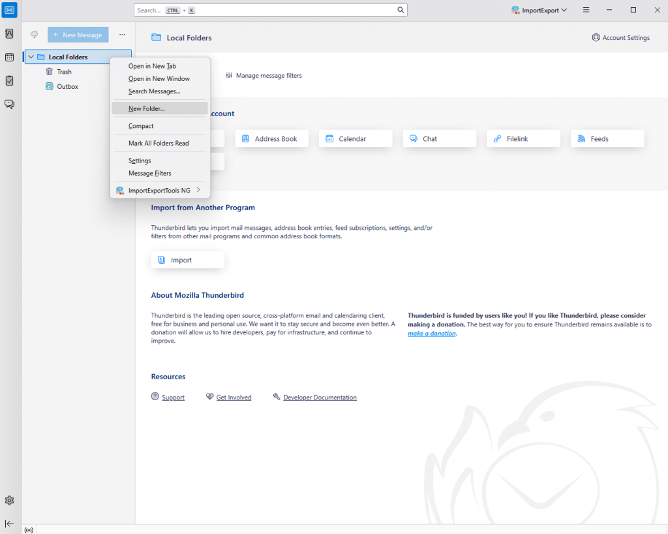The height and width of the screenshot is (534, 668).
Task: Click the Local Folders page heading
Action: coord(189,38)
